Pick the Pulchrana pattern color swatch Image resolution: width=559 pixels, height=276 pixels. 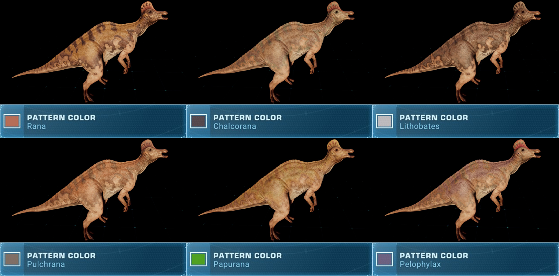12,259
